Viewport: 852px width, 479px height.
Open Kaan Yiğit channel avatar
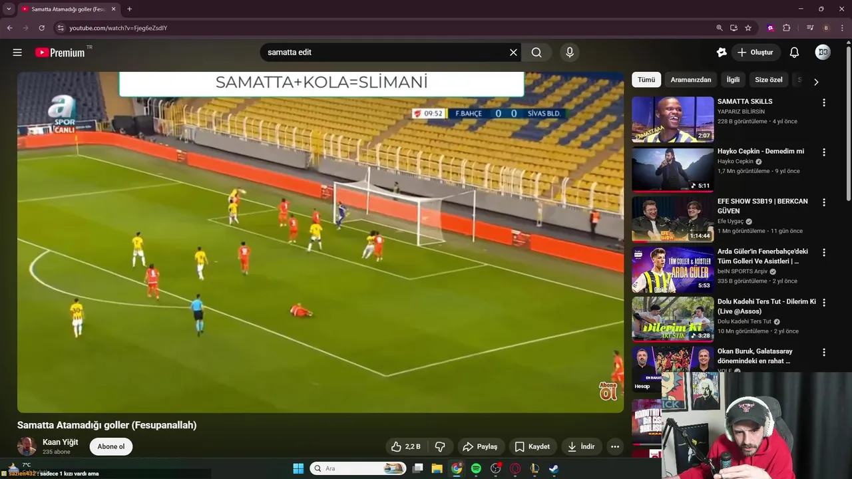click(x=27, y=446)
